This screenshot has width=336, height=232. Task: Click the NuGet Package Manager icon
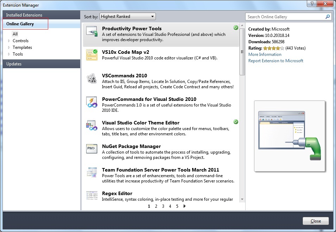(x=91, y=149)
